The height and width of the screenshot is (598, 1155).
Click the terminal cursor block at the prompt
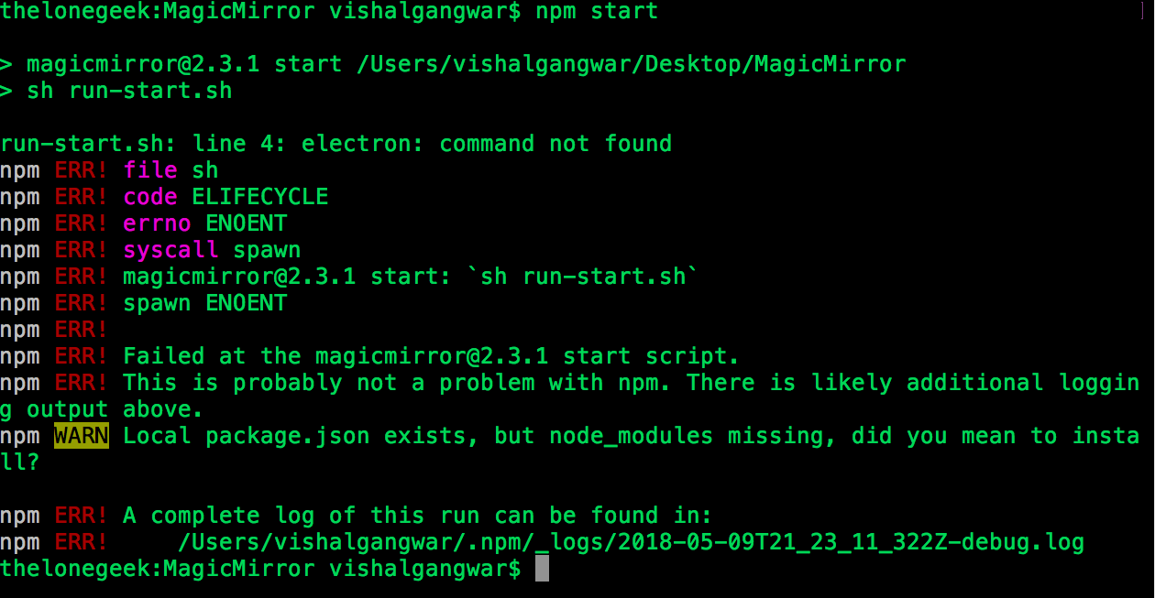pyautogui.click(x=542, y=568)
